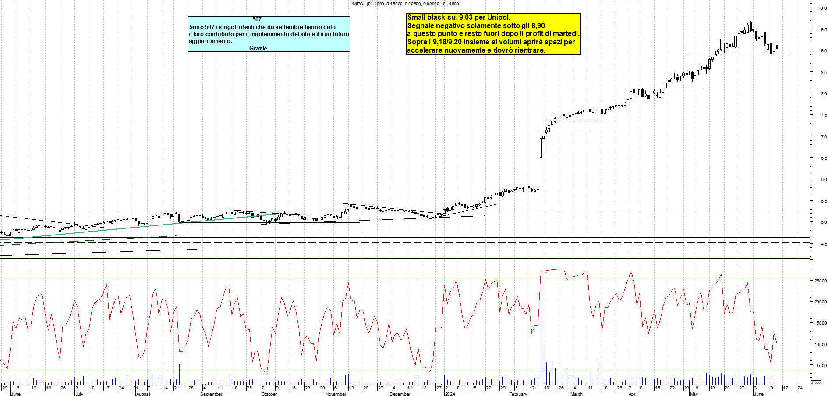Click 'Segnale negativo solamente sotto gli 8,90' line

tap(476, 26)
